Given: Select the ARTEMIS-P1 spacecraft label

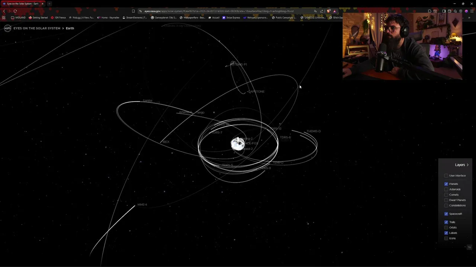Looking at the screenshot, I should (x=238, y=65).
